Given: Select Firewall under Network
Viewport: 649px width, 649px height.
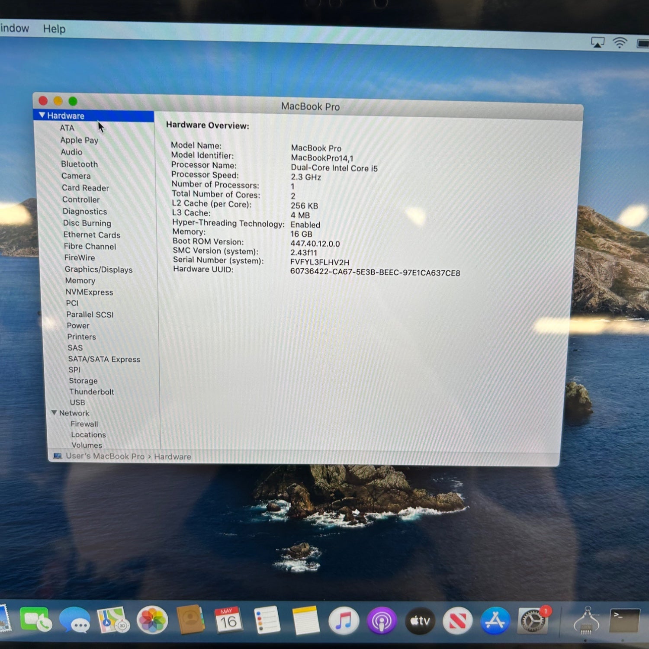Looking at the screenshot, I should point(84,424).
